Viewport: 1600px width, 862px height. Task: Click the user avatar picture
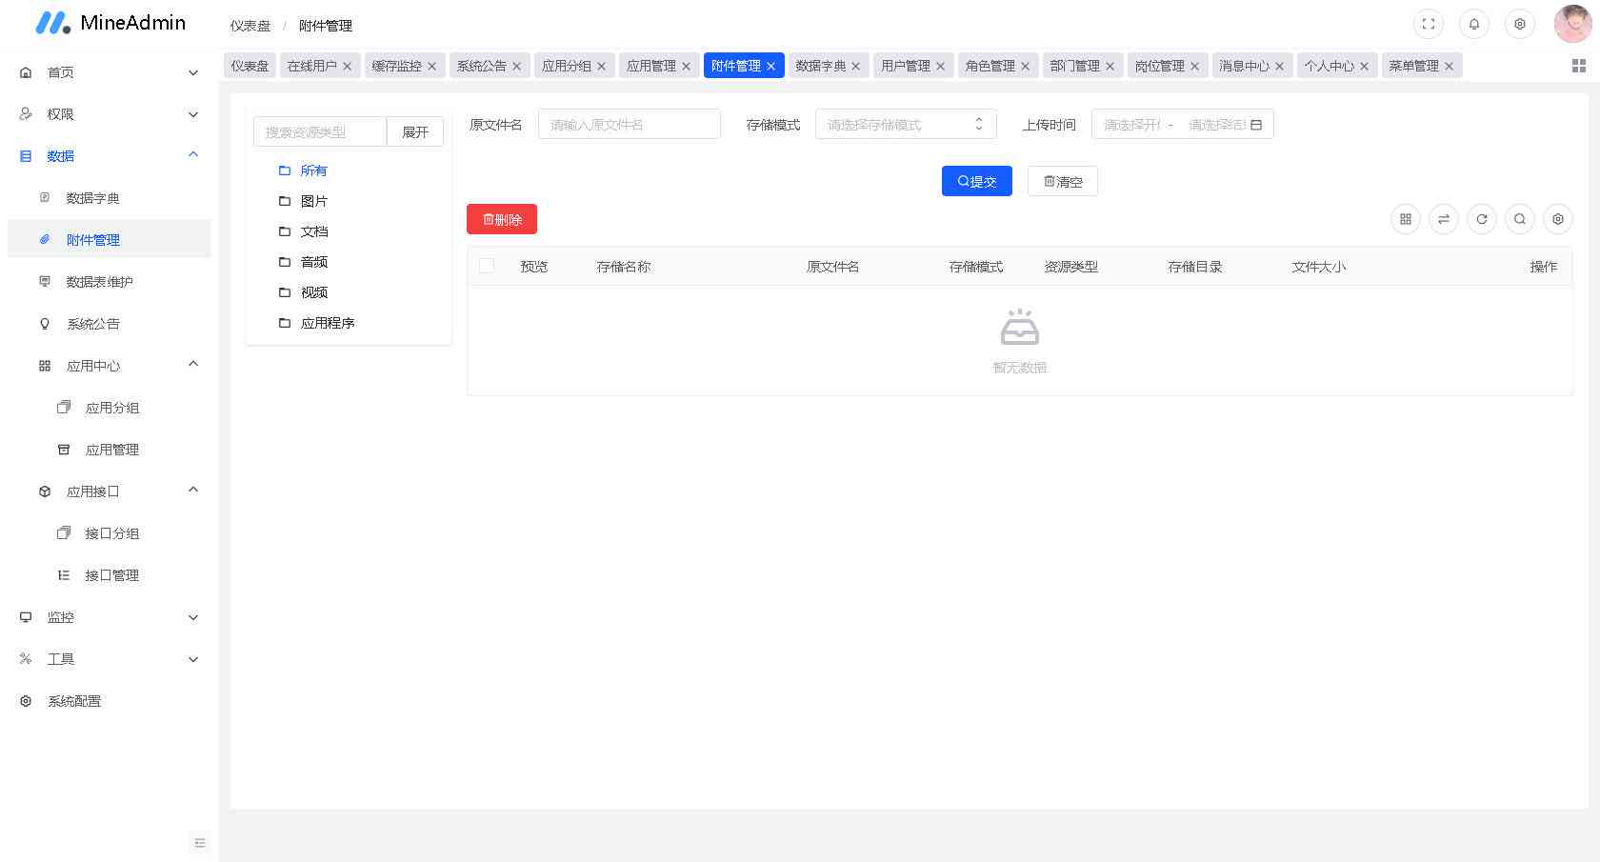(x=1572, y=25)
